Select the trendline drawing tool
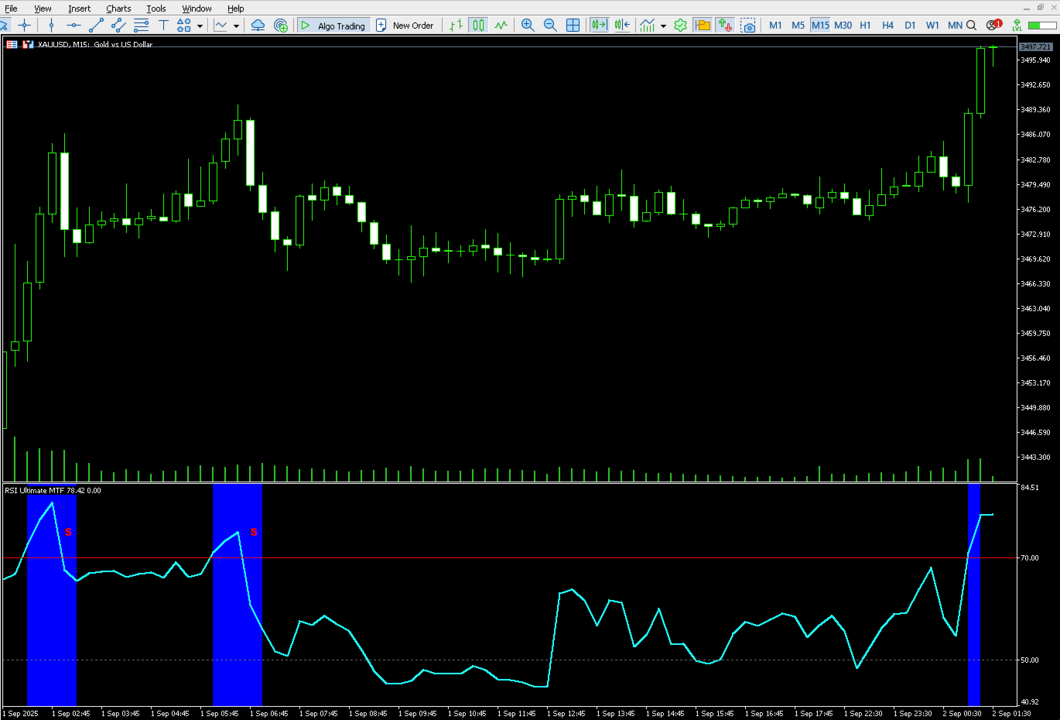This screenshot has height=720, width=1060. 96,26
